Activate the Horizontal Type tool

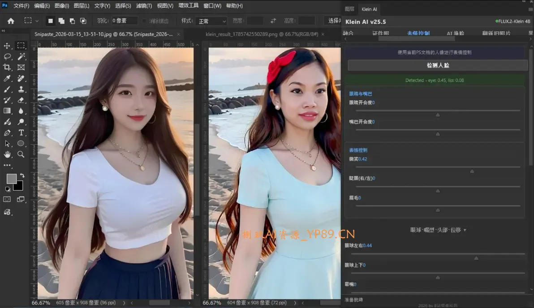coord(21,133)
